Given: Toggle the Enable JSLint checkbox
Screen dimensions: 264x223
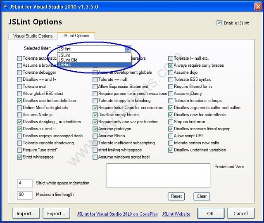Looking at the screenshot, I should tap(219, 23).
